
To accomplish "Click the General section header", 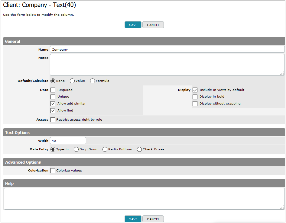I will click(x=144, y=41).
